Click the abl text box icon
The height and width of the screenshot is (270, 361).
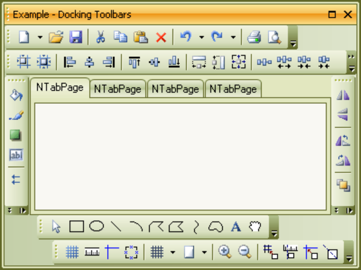click(x=16, y=155)
